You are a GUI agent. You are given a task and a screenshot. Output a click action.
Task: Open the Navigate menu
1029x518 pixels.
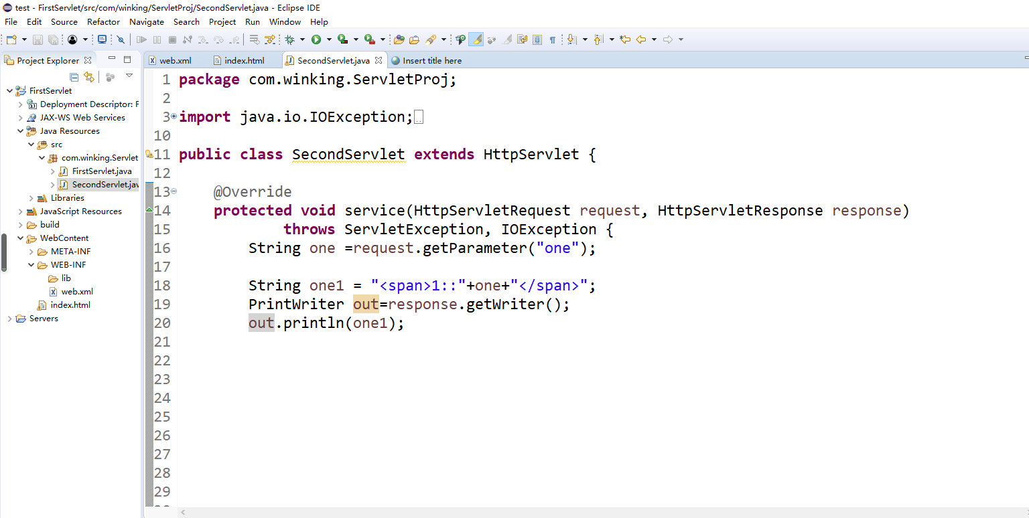[147, 22]
